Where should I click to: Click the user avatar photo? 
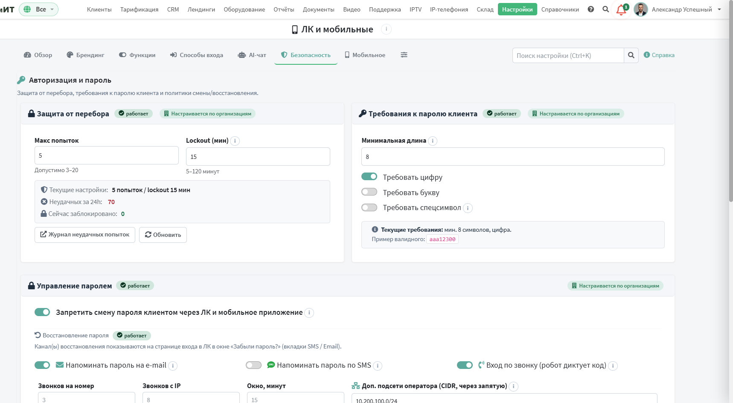[641, 9]
